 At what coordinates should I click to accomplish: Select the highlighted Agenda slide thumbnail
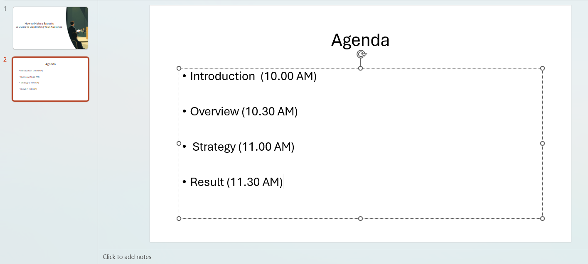[50, 79]
